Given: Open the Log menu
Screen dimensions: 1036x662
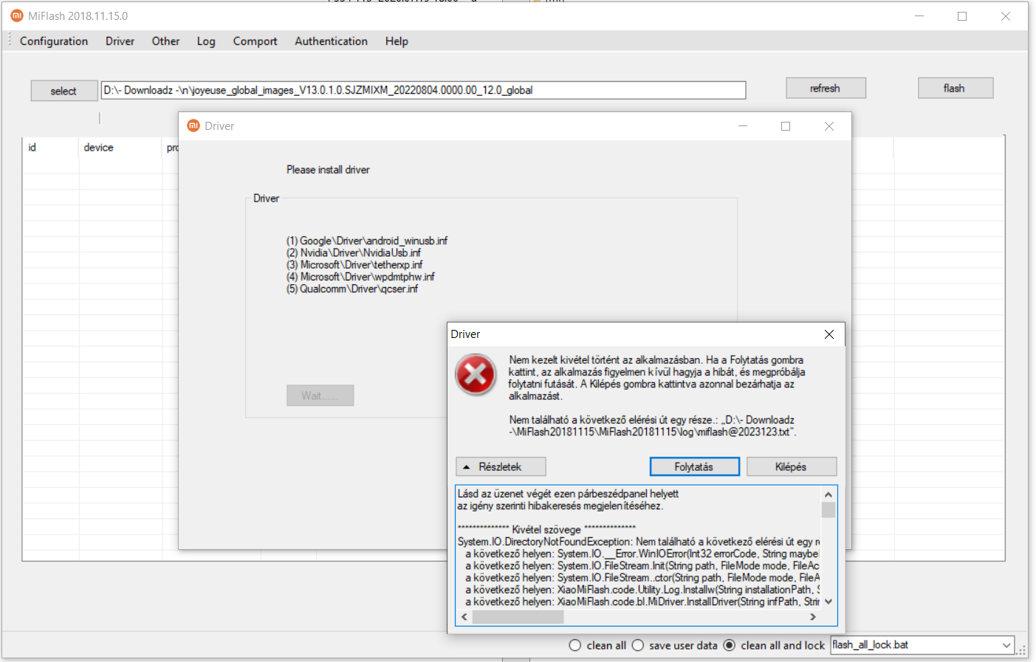Looking at the screenshot, I should 206,41.
